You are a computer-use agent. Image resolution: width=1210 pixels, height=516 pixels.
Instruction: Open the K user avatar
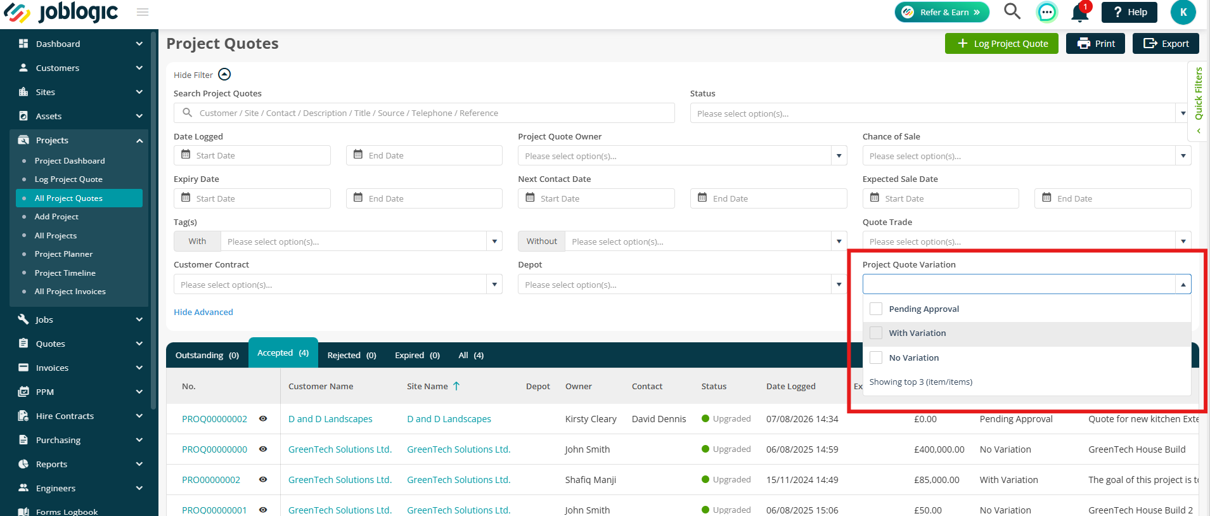click(x=1183, y=12)
